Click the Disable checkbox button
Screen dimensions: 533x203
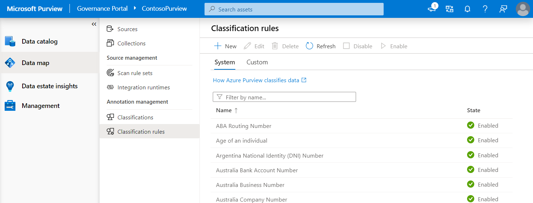pyautogui.click(x=346, y=46)
